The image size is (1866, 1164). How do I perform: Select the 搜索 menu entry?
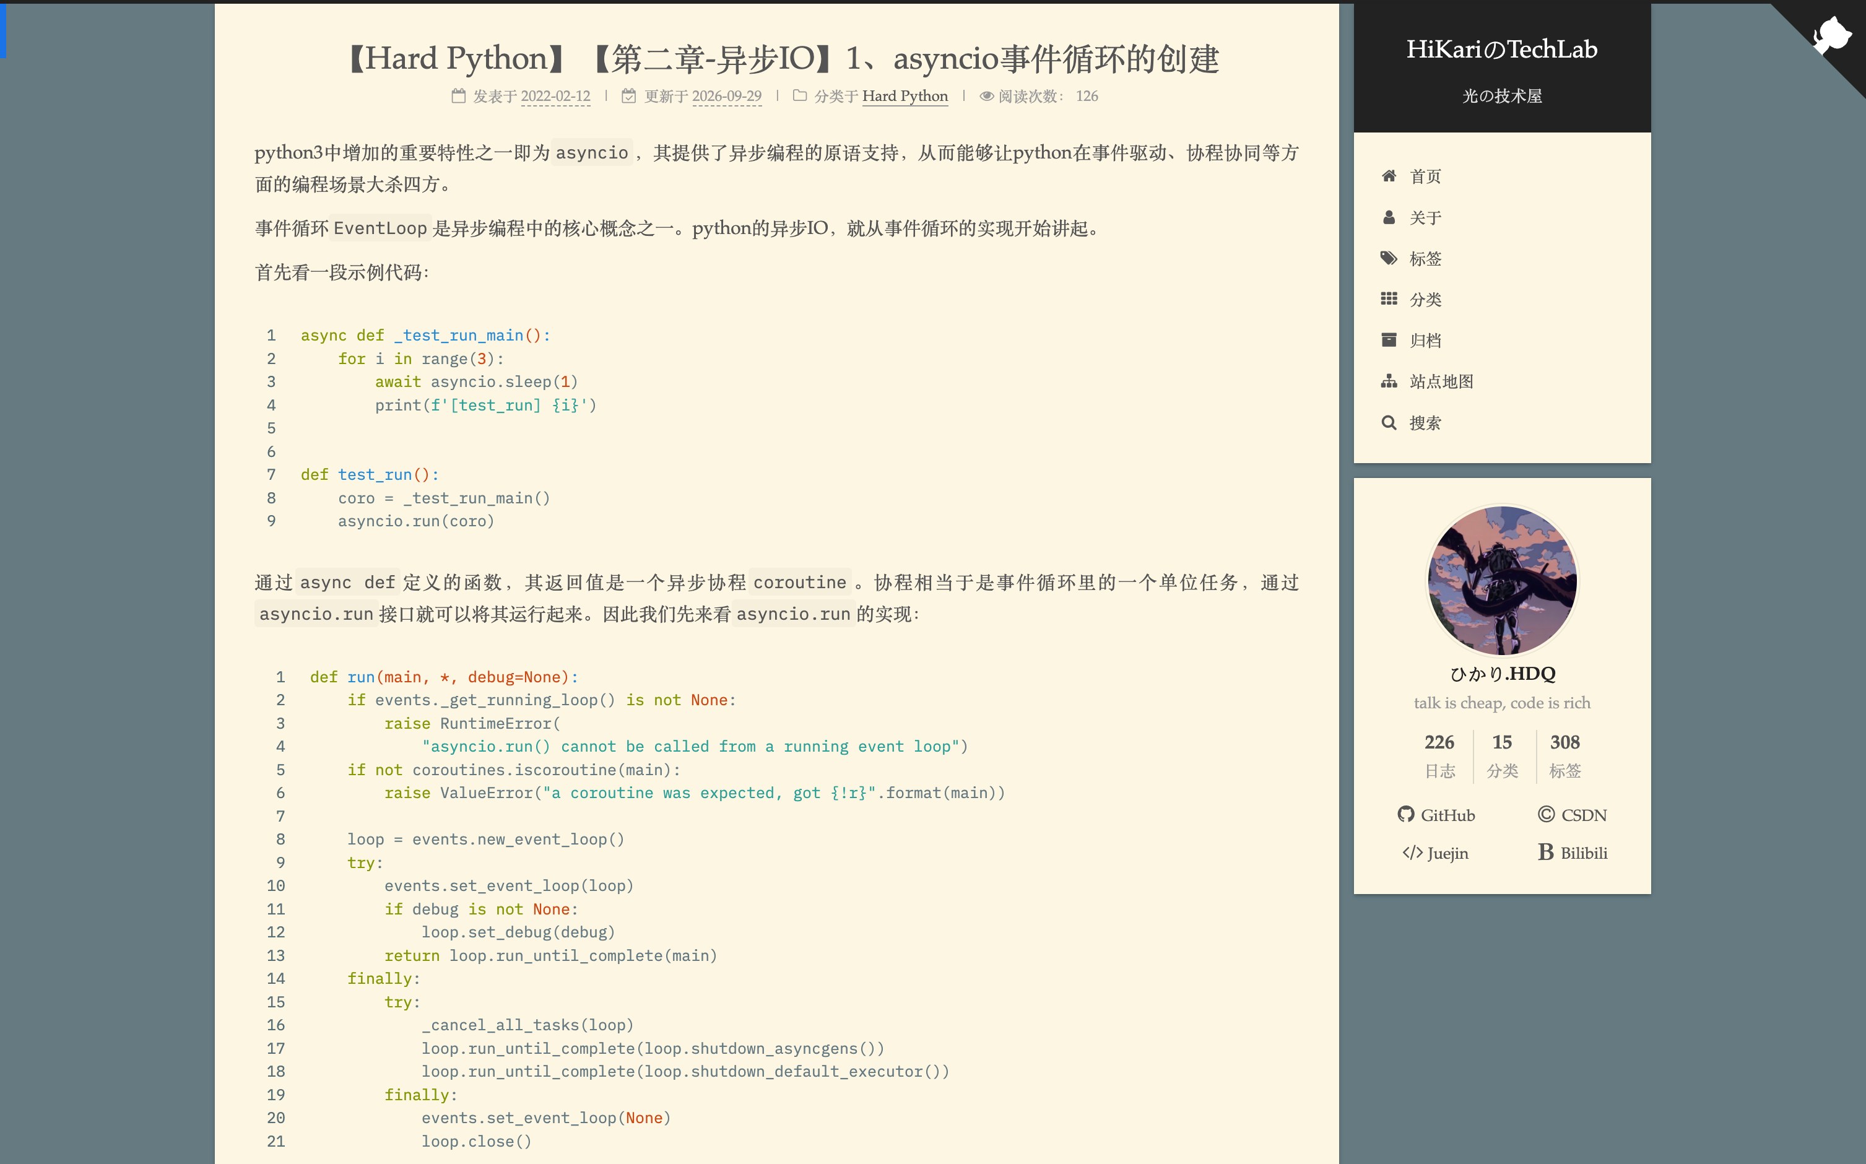coord(1425,423)
